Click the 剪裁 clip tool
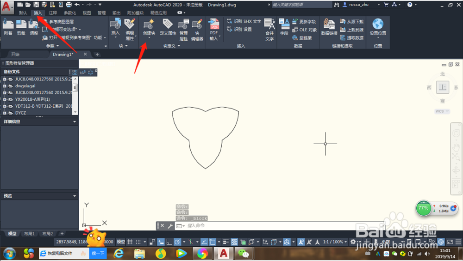463x261 pixels. click(21, 27)
